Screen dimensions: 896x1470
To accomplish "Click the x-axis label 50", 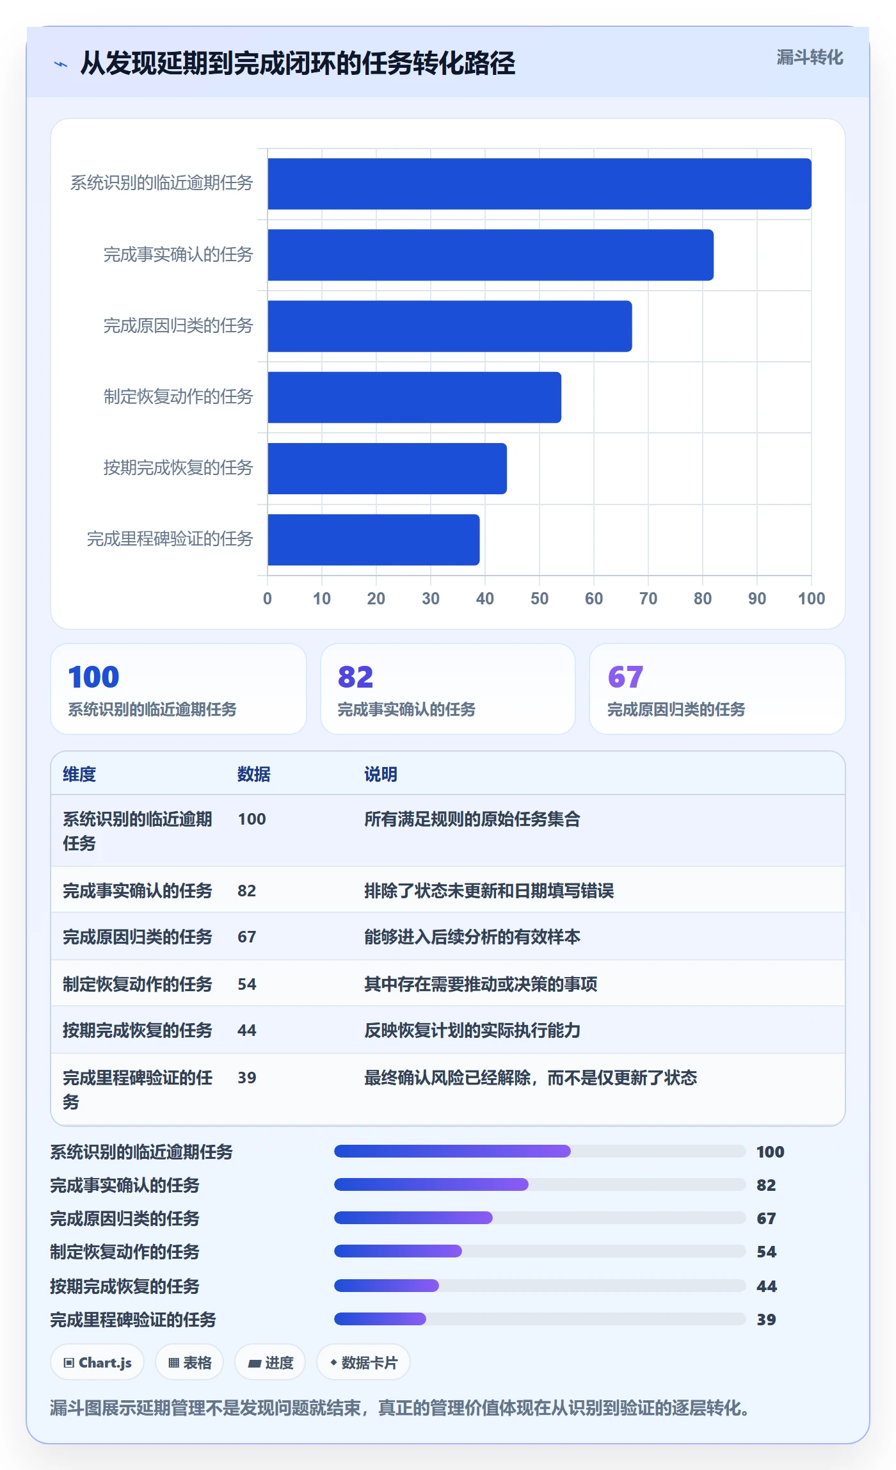I will [540, 599].
